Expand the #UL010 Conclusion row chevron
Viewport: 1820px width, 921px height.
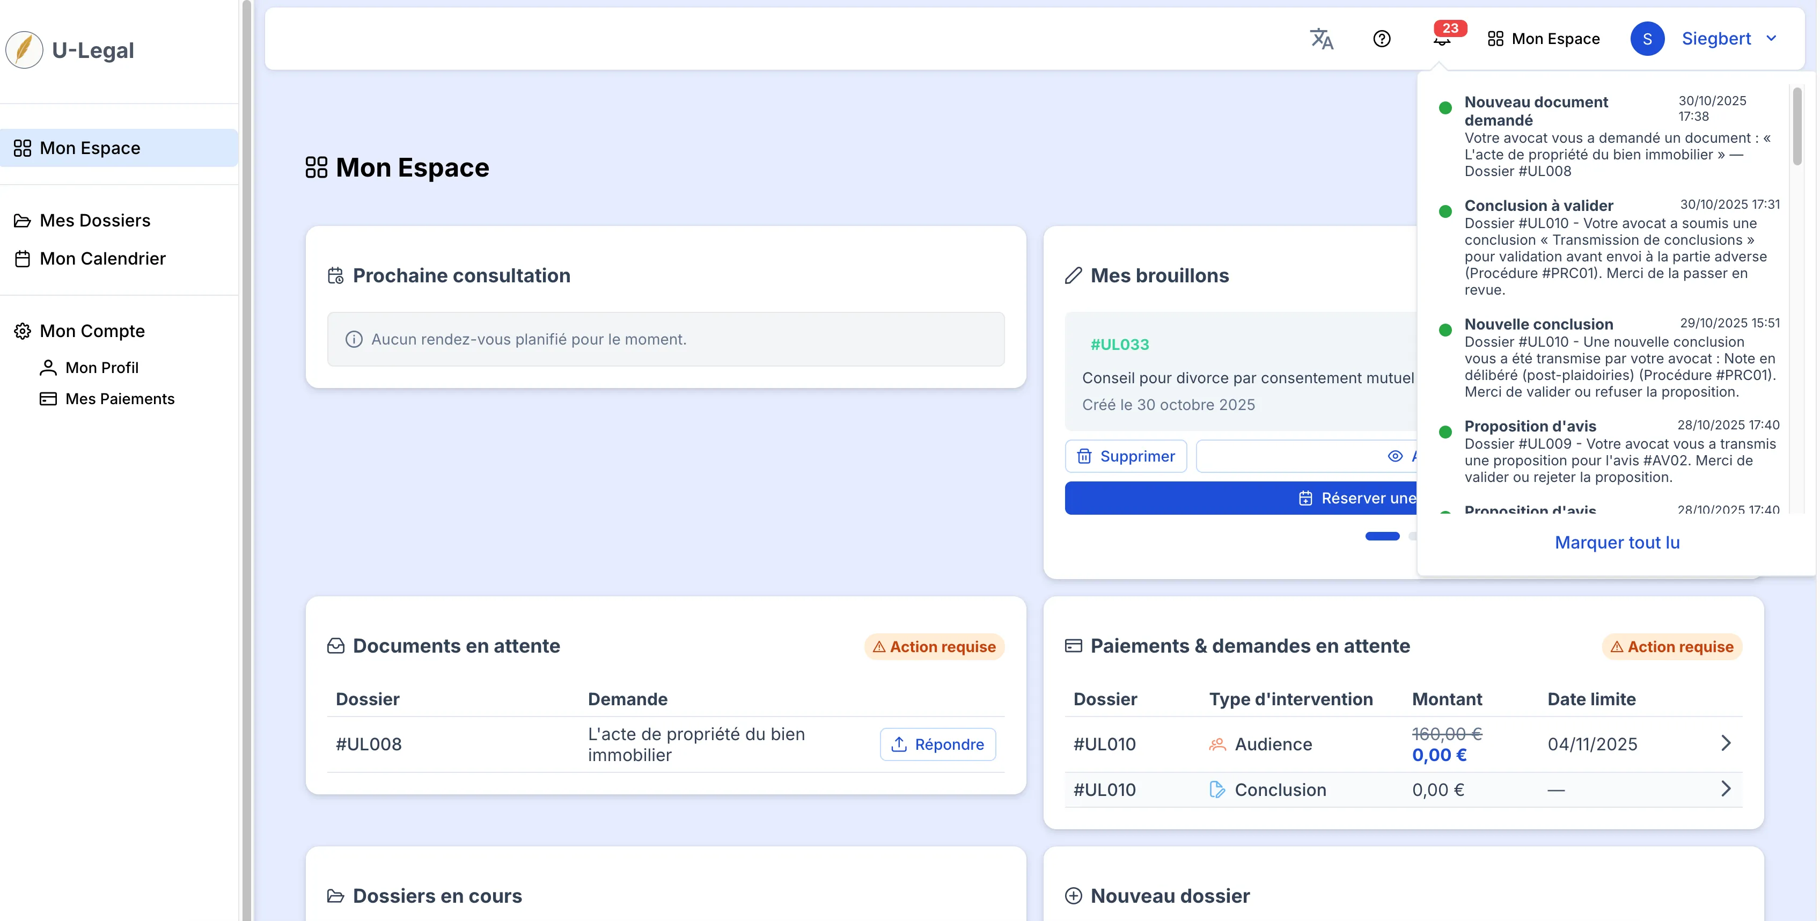[x=1726, y=789]
